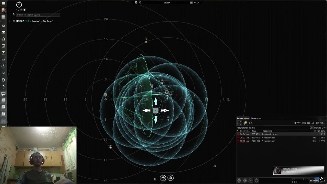Open the 'Скрыто 2' filter dropdown

point(320,128)
